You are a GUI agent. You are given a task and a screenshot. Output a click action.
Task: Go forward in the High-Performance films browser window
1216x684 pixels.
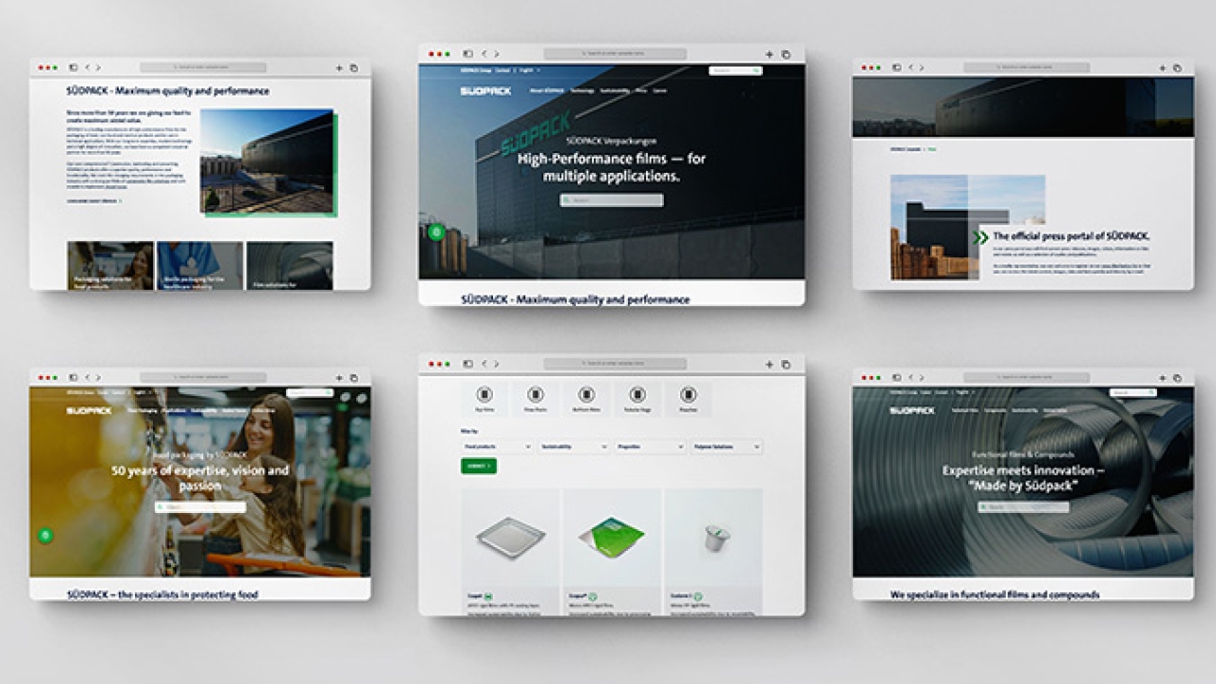[495, 54]
